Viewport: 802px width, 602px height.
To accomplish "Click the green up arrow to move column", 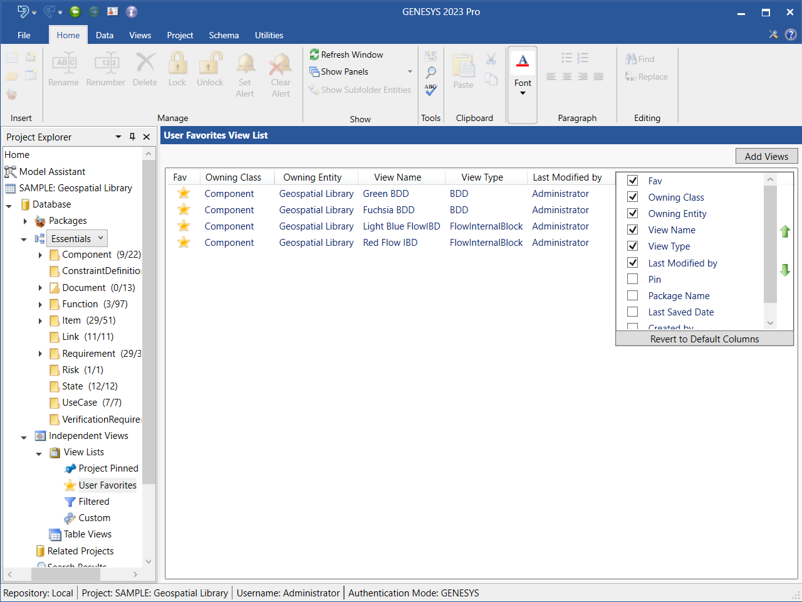I will (x=784, y=231).
